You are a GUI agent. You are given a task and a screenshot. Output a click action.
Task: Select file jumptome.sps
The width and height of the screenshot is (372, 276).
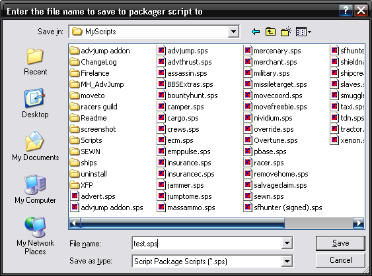[184, 196]
